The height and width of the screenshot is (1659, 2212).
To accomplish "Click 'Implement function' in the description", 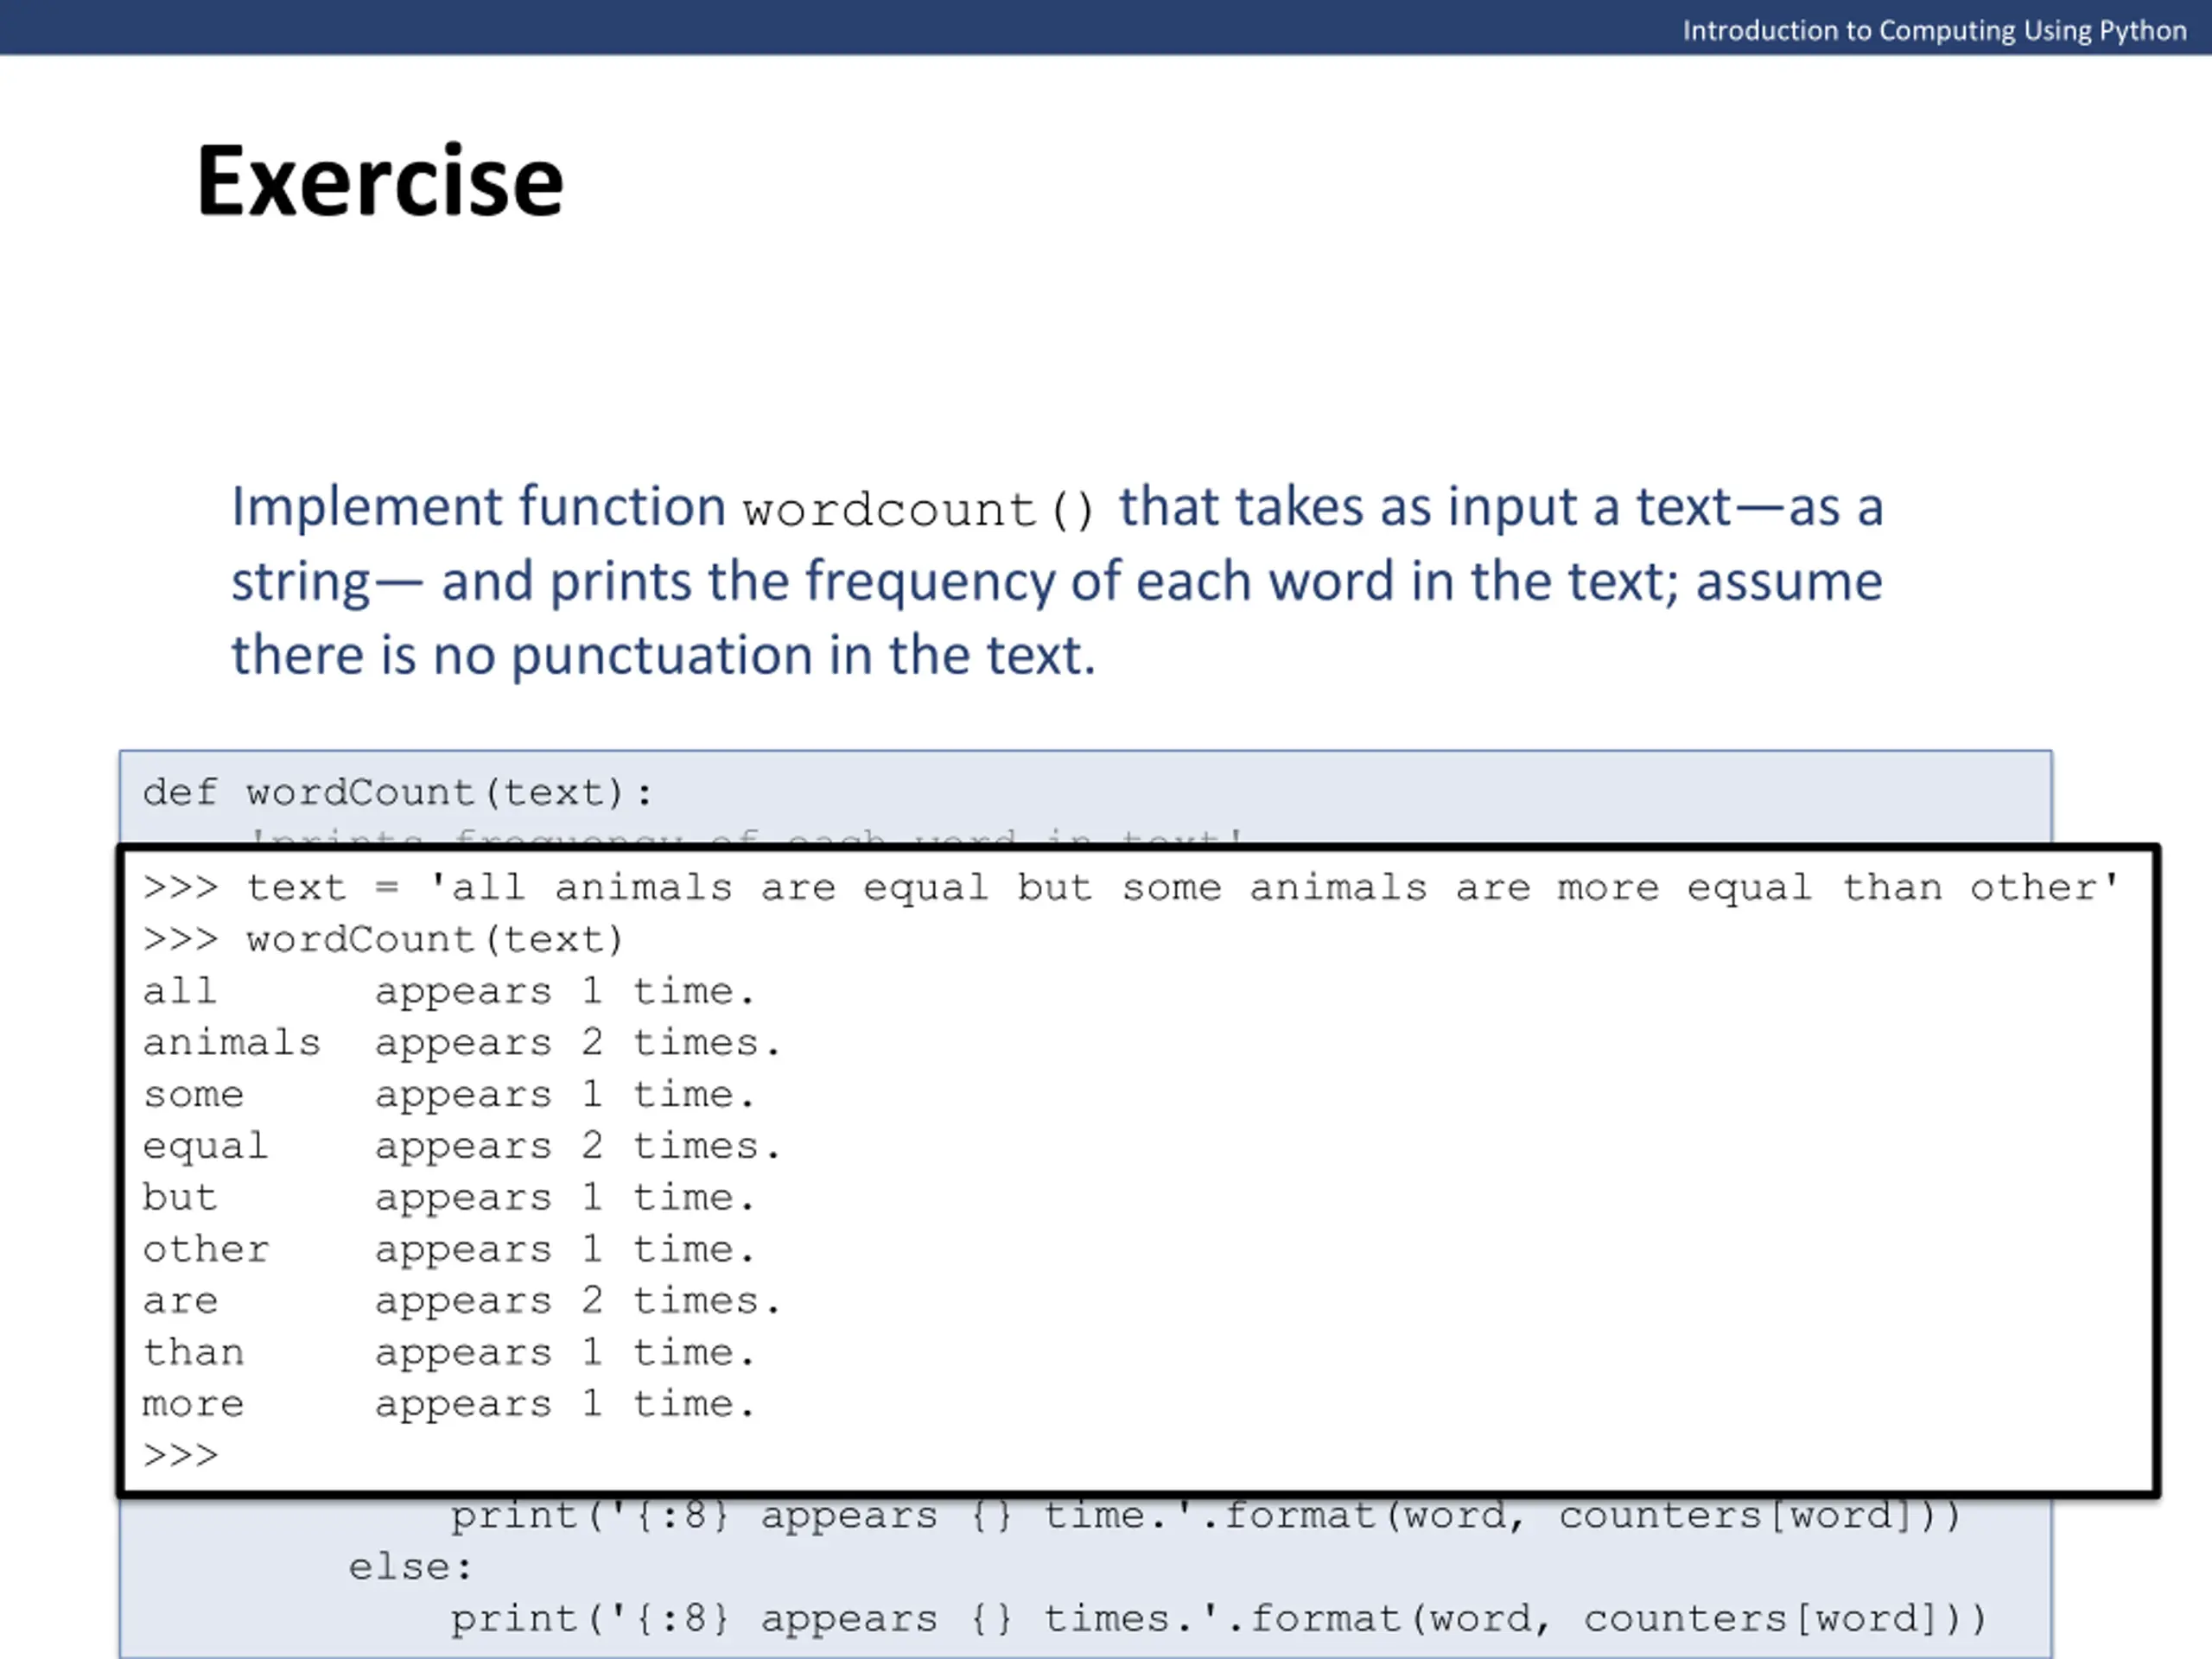I will [478, 508].
